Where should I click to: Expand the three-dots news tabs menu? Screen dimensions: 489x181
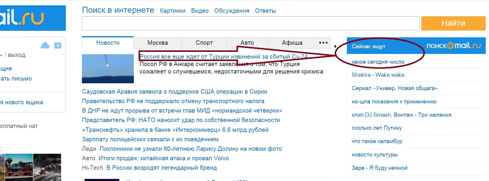(x=323, y=43)
